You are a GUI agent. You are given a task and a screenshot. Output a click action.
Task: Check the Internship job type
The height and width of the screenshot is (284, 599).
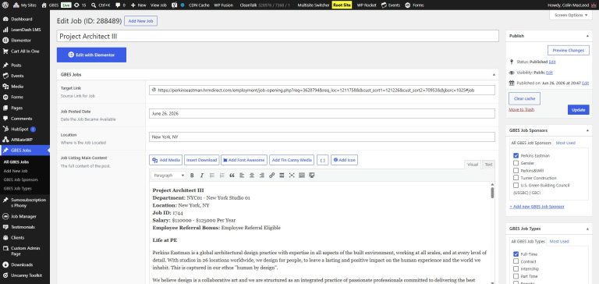(x=516, y=268)
